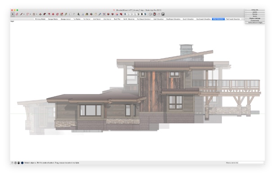Expand the Styles panel
The image size is (275, 176).
click(255, 16)
